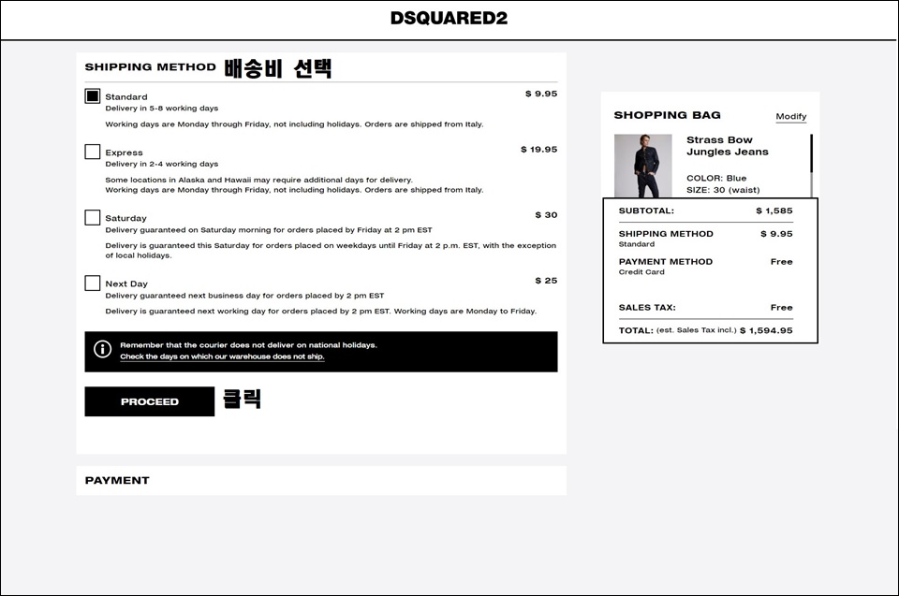Viewport: 899px width, 596px height.
Task: Click the SHOPPING BAG heading
Action: (x=668, y=115)
